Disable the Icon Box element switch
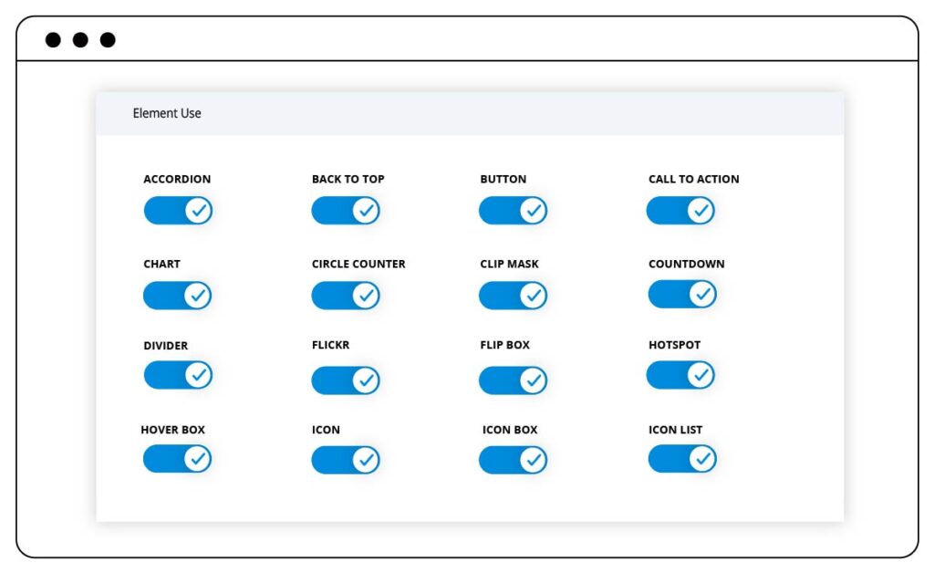Viewport: 934px width, 573px height. point(513,460)
